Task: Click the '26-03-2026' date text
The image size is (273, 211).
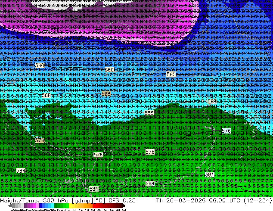Action: click(x=186, y=200)
